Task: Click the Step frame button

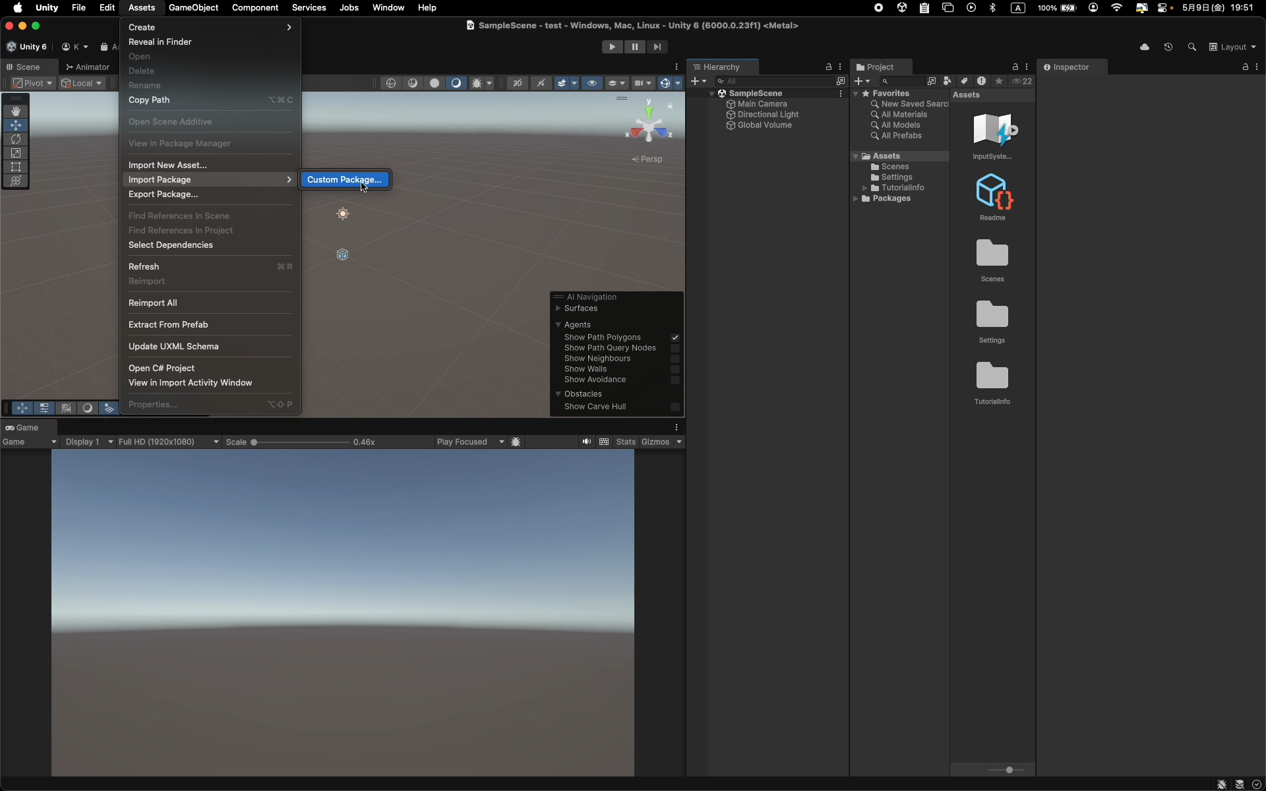Action: (x=657, y=47)
